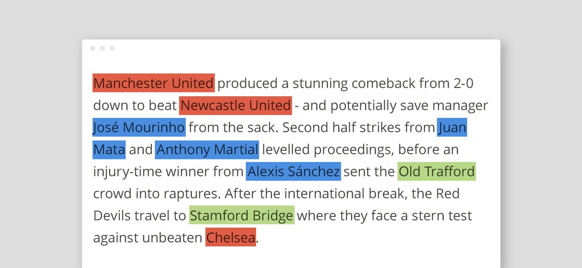Click the highlighted word Mata
The width and height of the screenshot is (582, 268).
pos(109,149)
